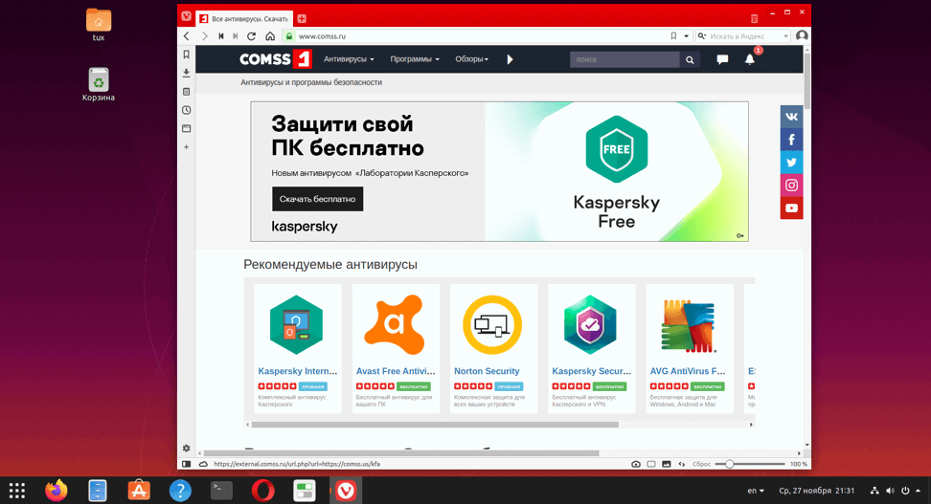This screenshot has height=504, width=931.
Task: Click the Rewind navigation button
Action: pyautogui.click(x=221, y=36)
